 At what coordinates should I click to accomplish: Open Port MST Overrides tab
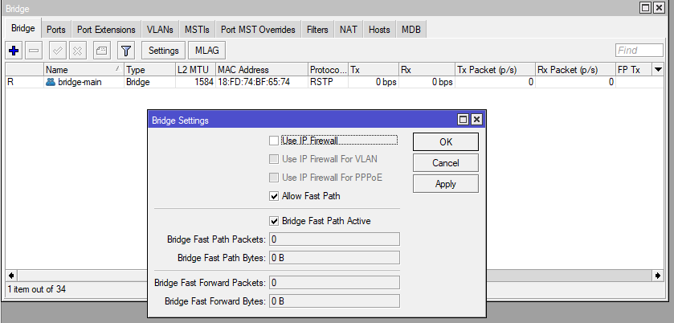[258, 30]
